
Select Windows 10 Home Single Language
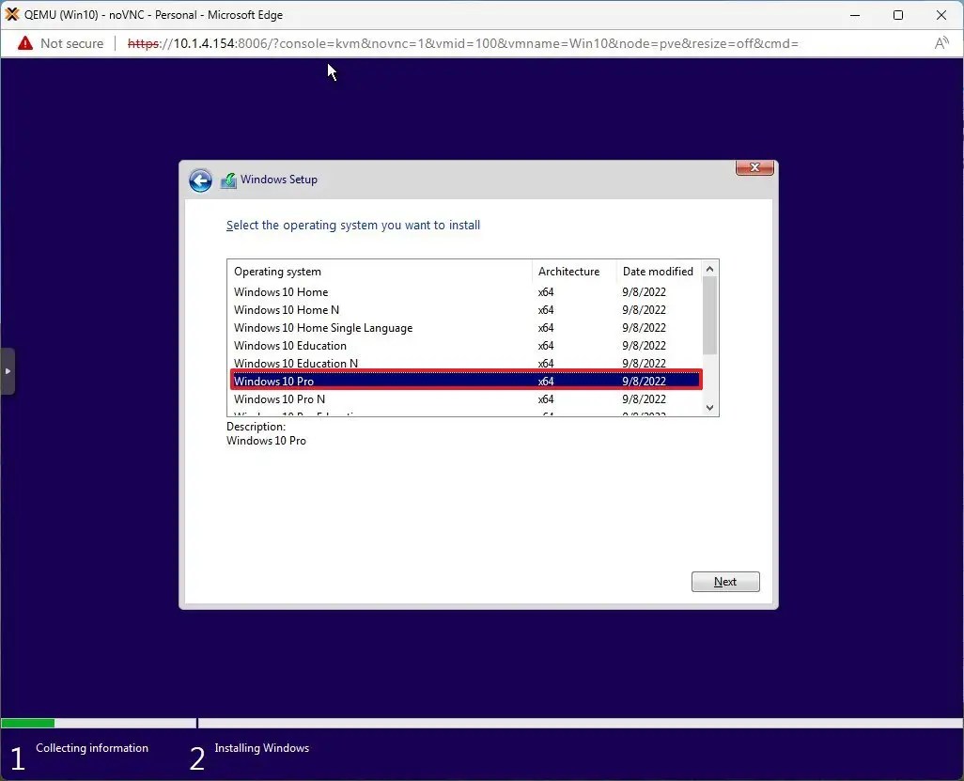(323, 327)
